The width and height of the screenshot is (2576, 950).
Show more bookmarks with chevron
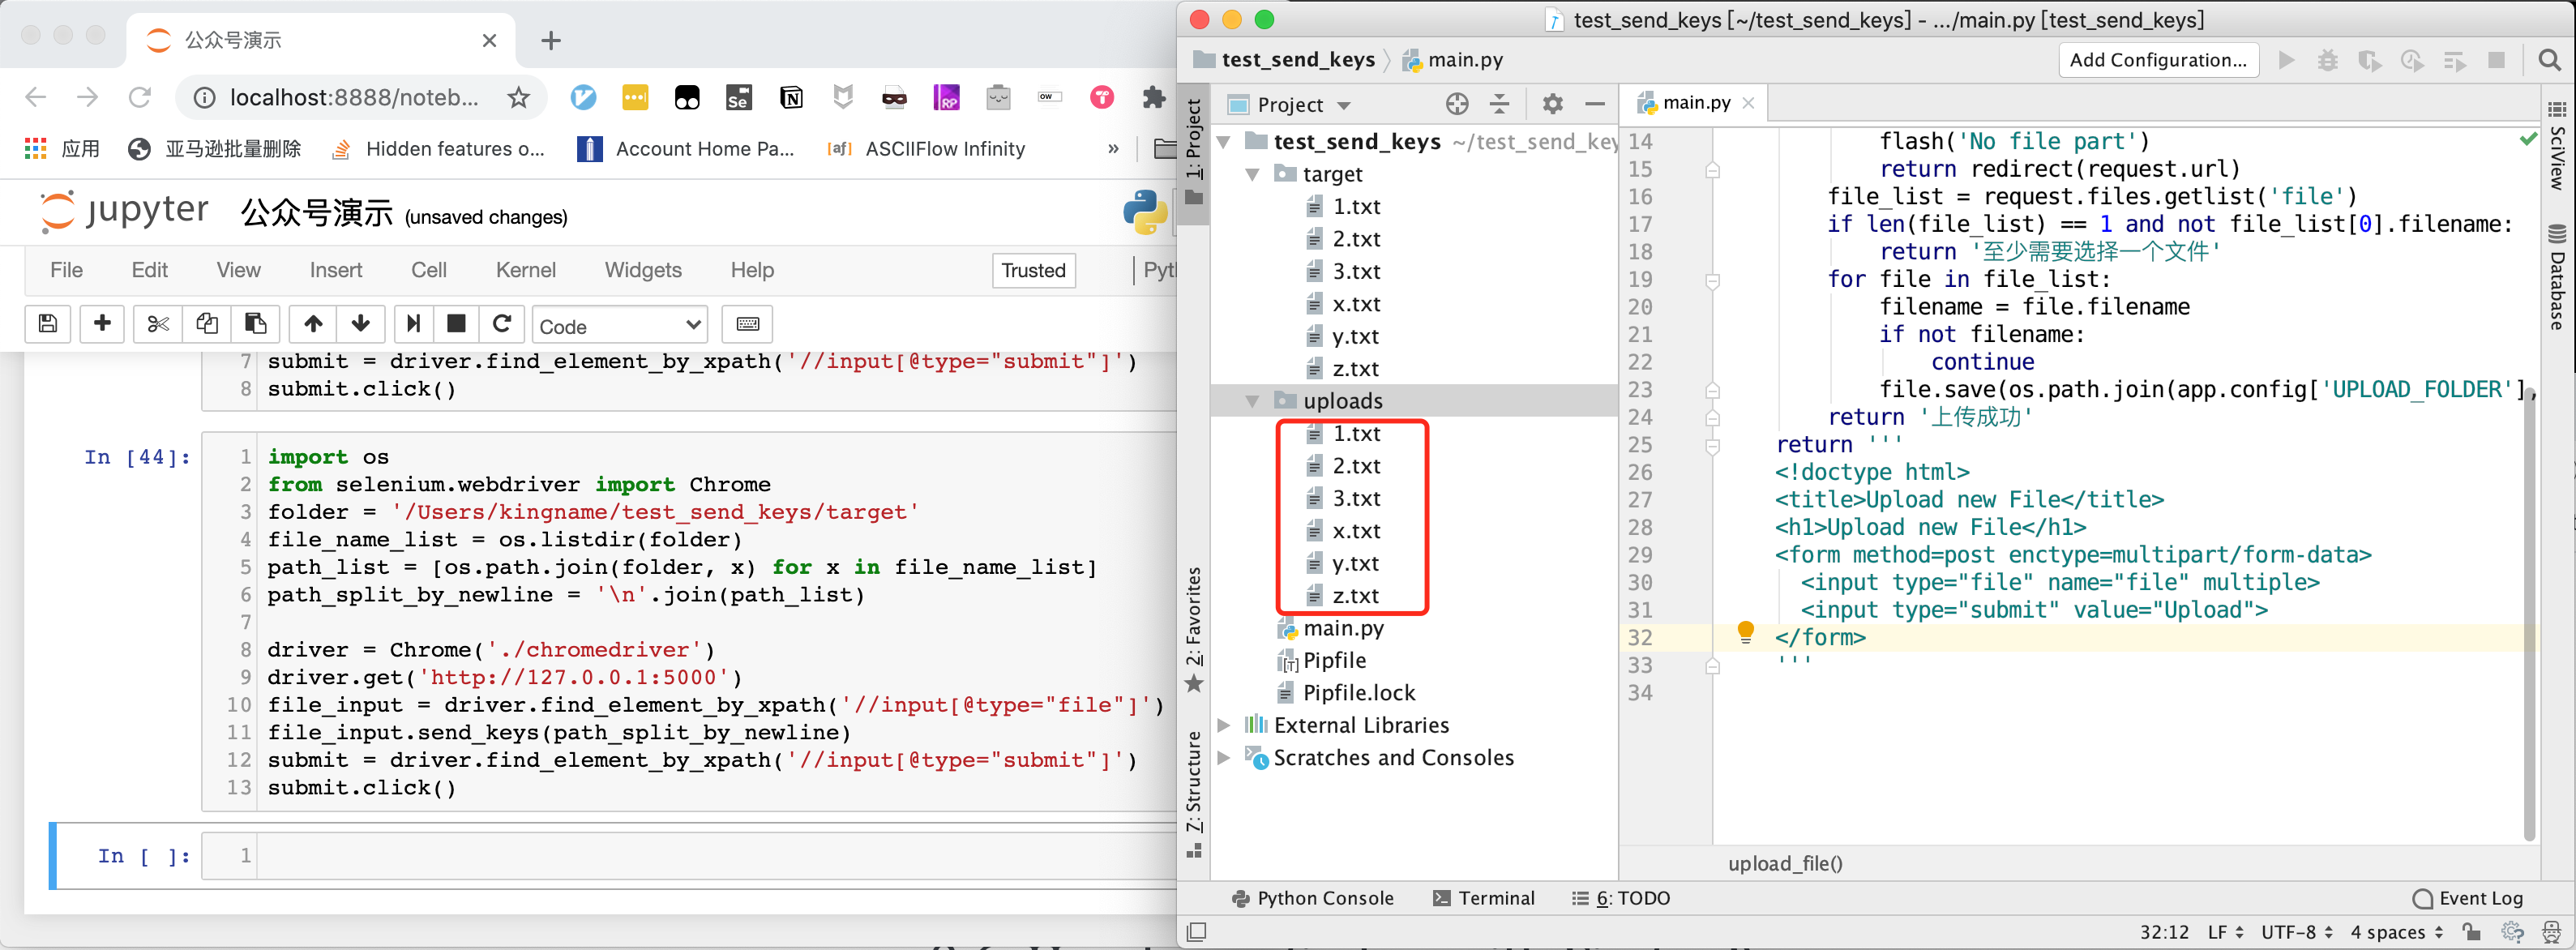(1112, 149)
